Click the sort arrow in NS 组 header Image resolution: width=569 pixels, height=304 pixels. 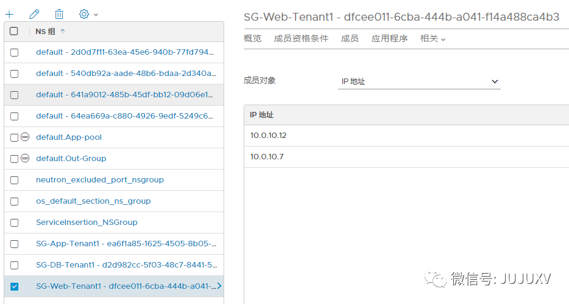click(63, 31)
